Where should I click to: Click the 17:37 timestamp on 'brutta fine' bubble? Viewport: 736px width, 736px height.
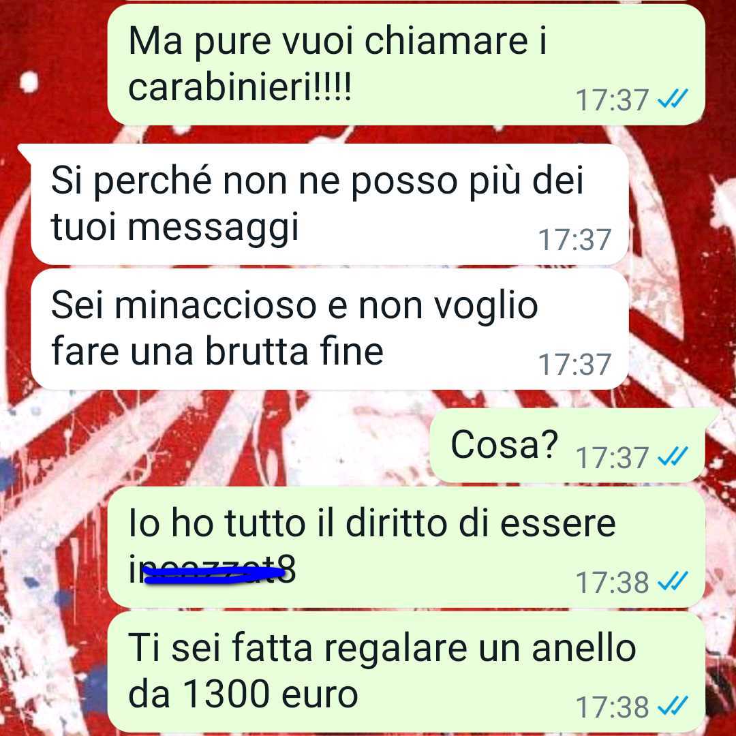coord(574,364)
